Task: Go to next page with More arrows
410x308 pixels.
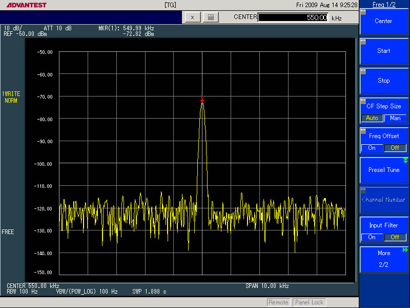Action: (405, 250)
